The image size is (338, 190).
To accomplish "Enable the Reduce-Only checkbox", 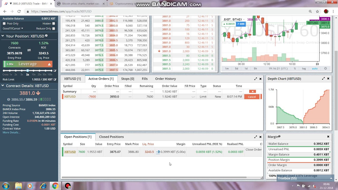I will point(54,28).
